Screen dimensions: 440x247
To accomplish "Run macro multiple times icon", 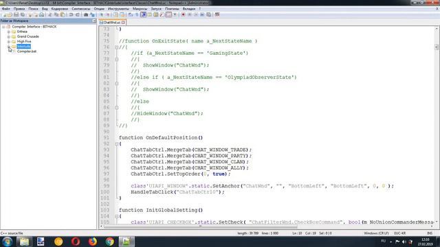I will pyautogui.click(x=202, y=14).
